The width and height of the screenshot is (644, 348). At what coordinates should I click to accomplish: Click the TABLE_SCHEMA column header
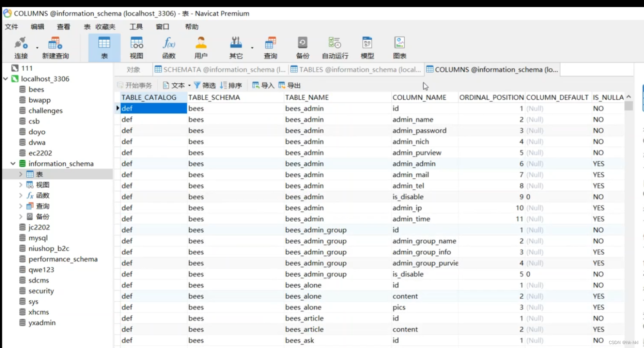tap(235, 97)
